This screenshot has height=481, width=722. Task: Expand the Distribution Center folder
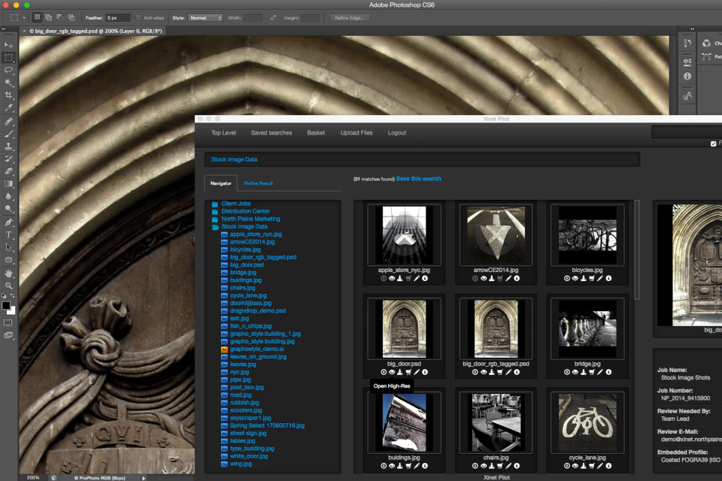tap(214, 212)
